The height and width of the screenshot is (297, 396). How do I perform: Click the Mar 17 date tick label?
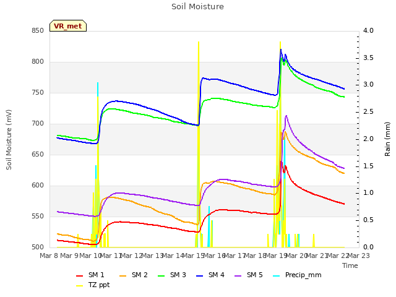tap(235, 256)
